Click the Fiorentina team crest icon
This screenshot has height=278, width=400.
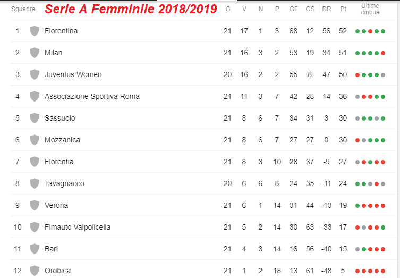click(x=35, y=31)
